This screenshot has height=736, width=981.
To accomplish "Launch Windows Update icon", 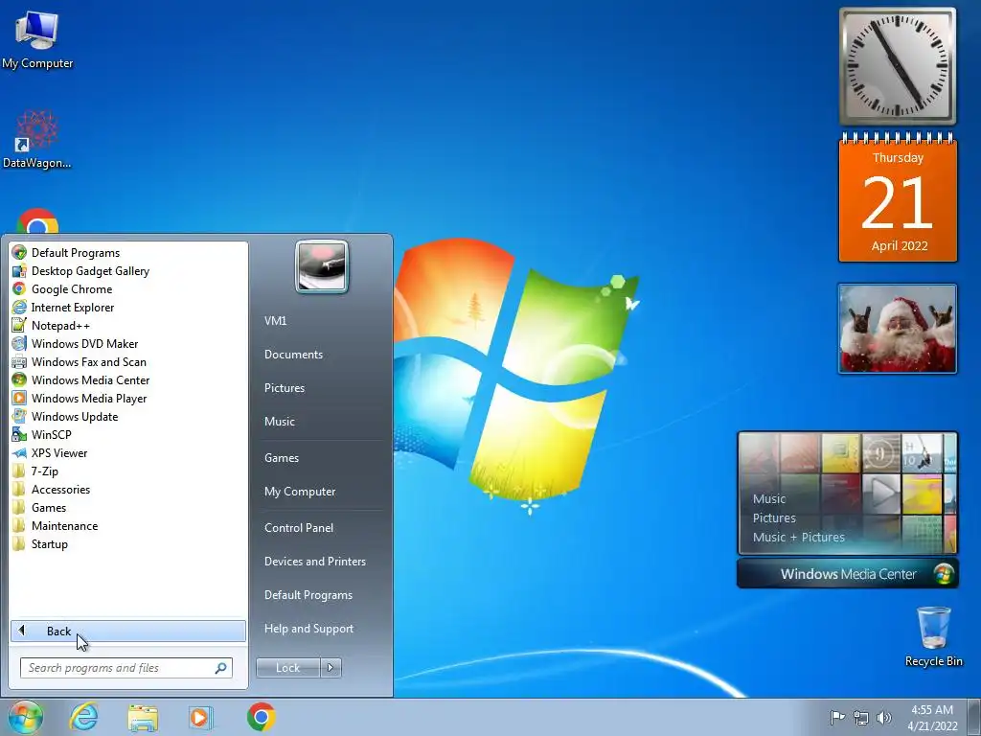I will pyautogui.click(x=19, y=416).
